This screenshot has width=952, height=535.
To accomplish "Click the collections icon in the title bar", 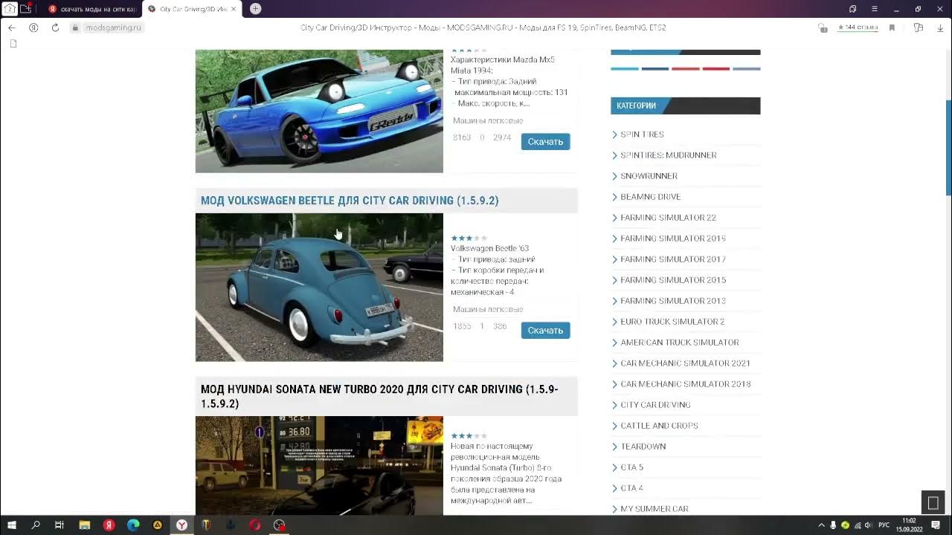I will (x=853, y=9).
